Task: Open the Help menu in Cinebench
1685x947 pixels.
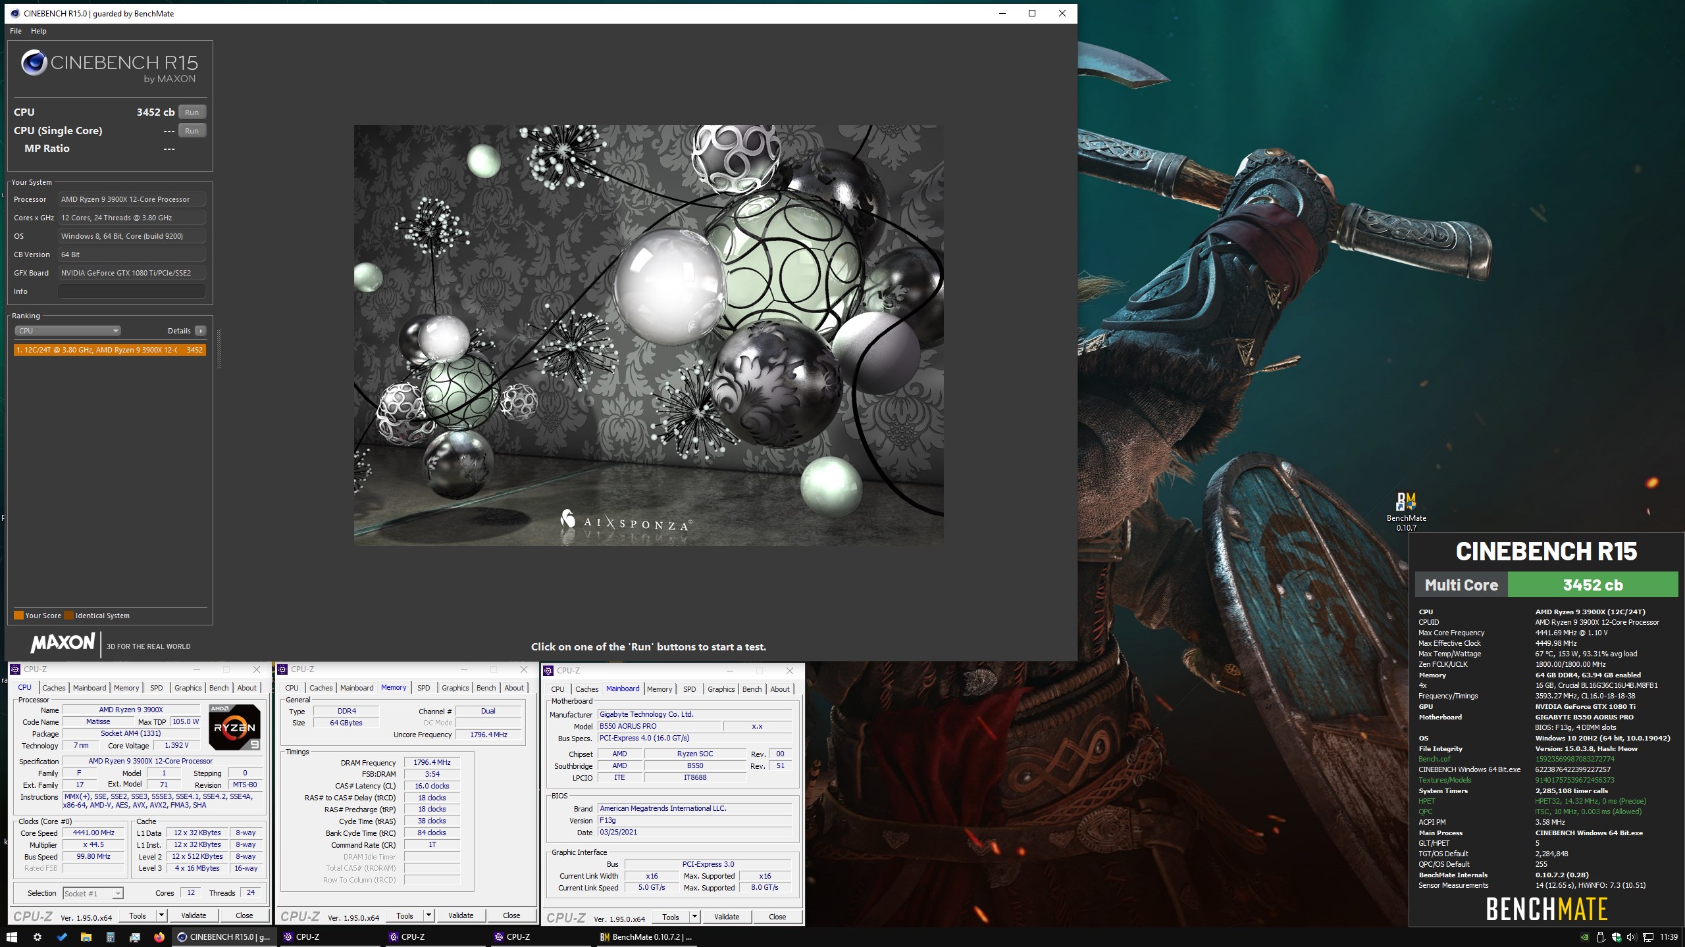Action: 39,31
